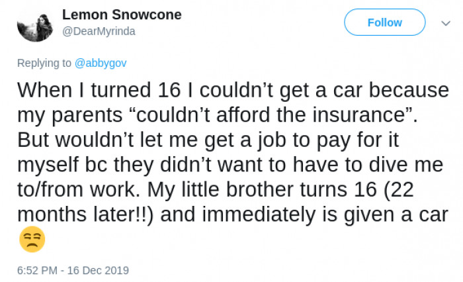
Task: Click the unamused face emoji
Action: [32, 240]
